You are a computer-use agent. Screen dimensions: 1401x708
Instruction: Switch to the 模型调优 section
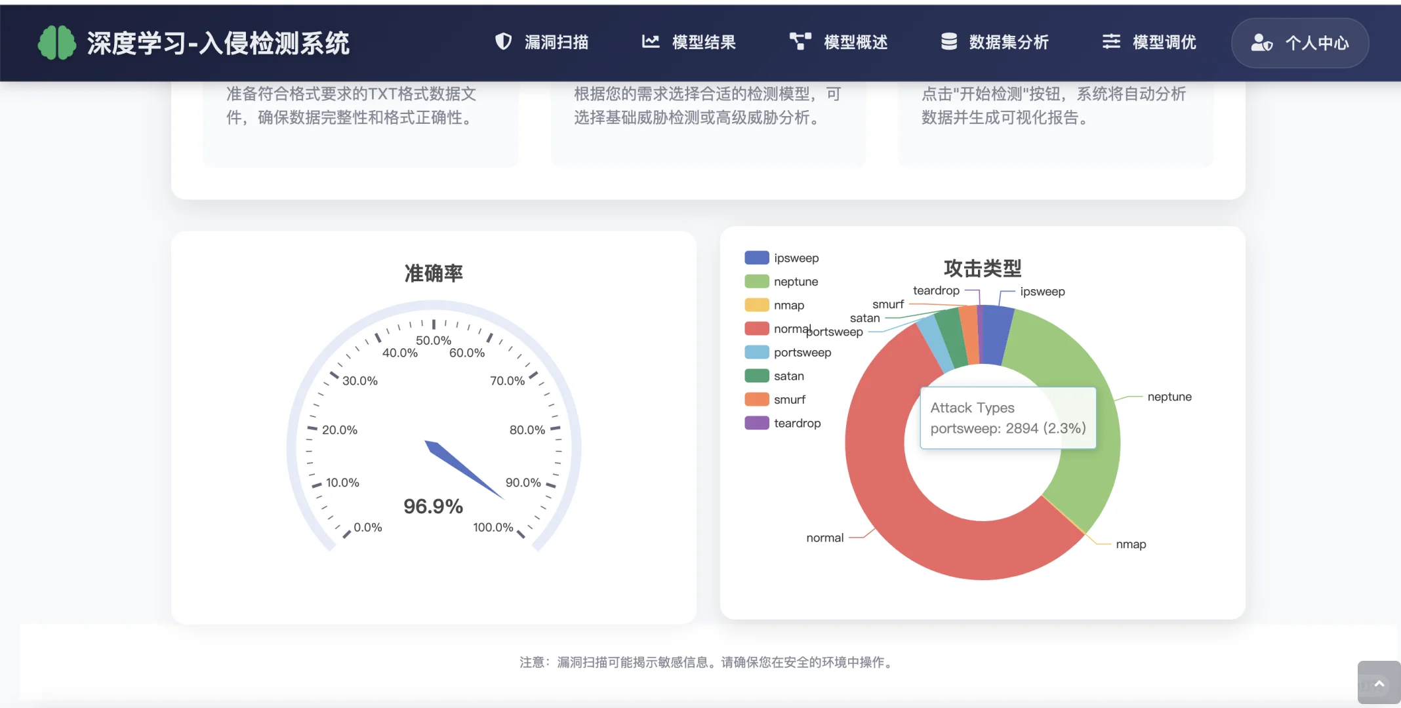pyautogui.click(x=1164, y=41)
